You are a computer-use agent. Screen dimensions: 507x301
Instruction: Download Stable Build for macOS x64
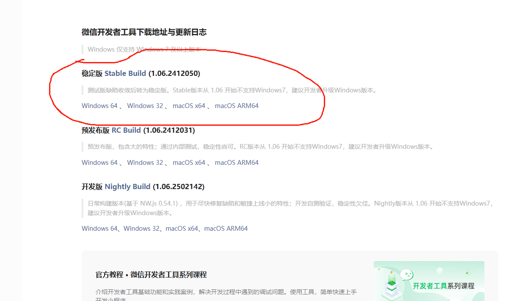(x=189, y=105)
